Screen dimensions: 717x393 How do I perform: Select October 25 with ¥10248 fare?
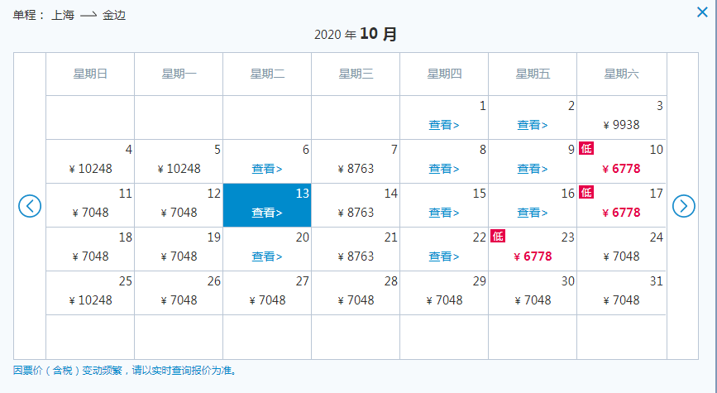coord(90,300)
